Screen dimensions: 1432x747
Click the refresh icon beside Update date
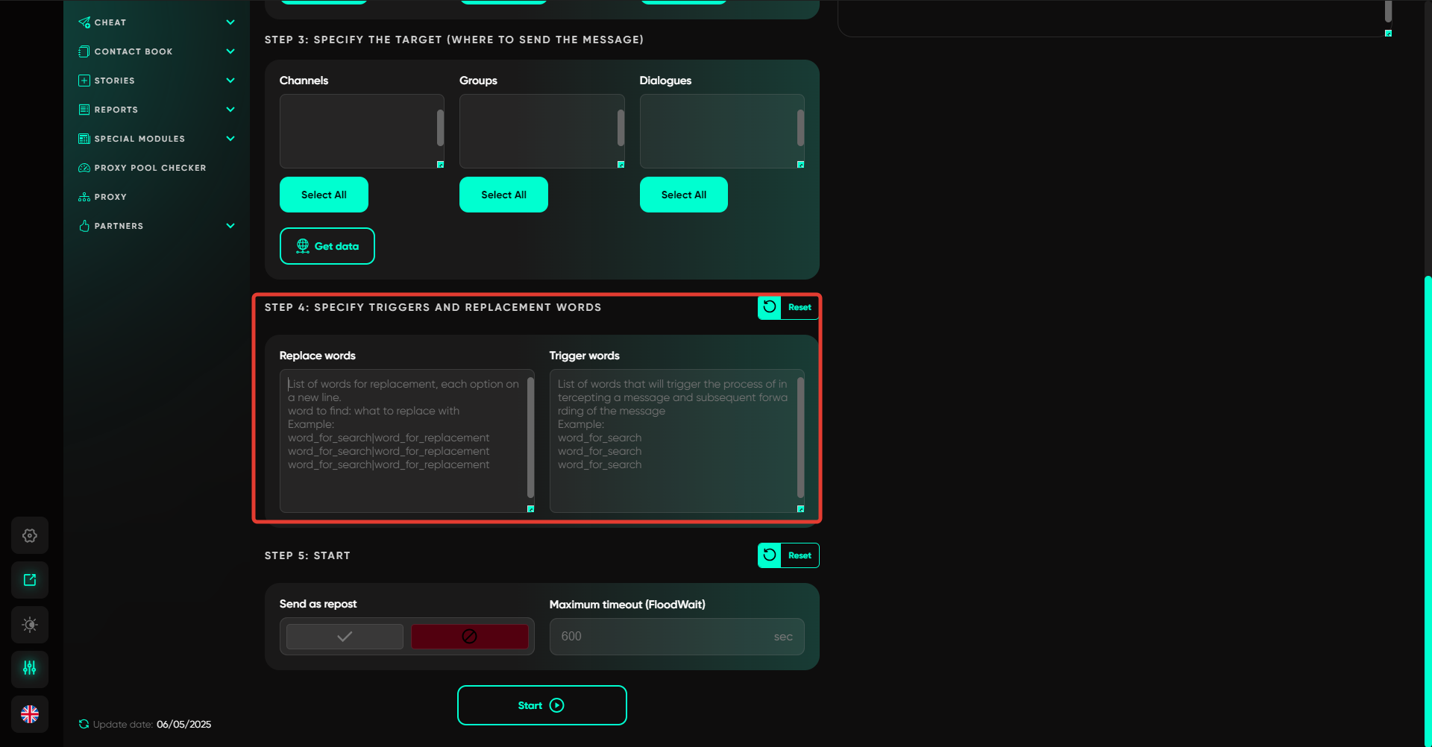click(84, 725)
